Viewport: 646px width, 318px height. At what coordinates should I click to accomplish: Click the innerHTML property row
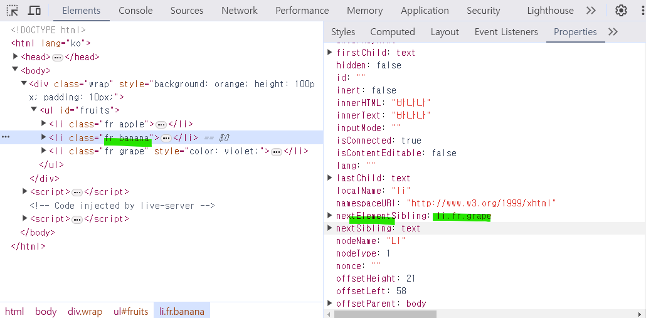tap(384, 103)
